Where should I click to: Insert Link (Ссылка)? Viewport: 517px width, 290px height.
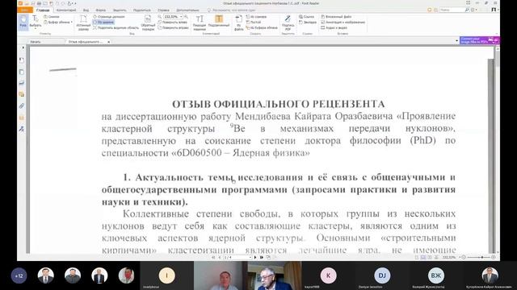pos(306,16)
